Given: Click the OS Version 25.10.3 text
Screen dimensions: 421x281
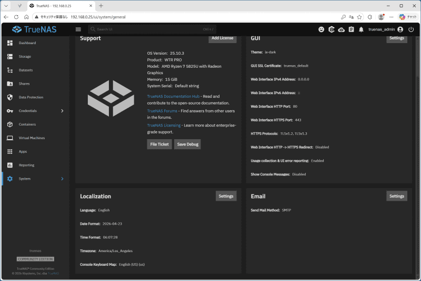Looking at the screenshot, I should coord(166,53).
